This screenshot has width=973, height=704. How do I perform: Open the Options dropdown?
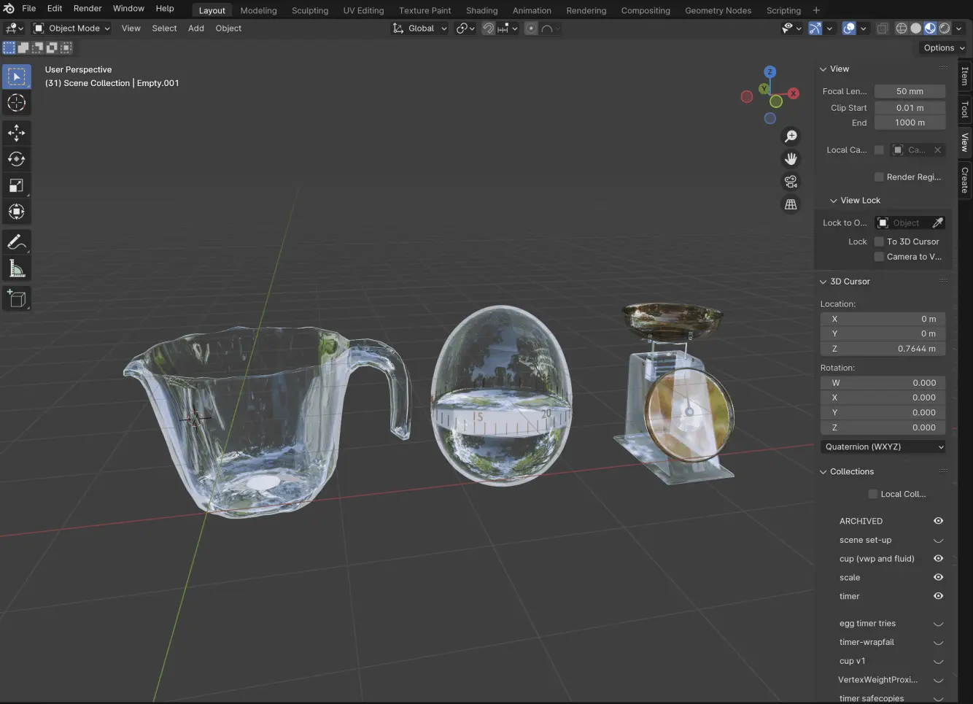click(944, 47)
